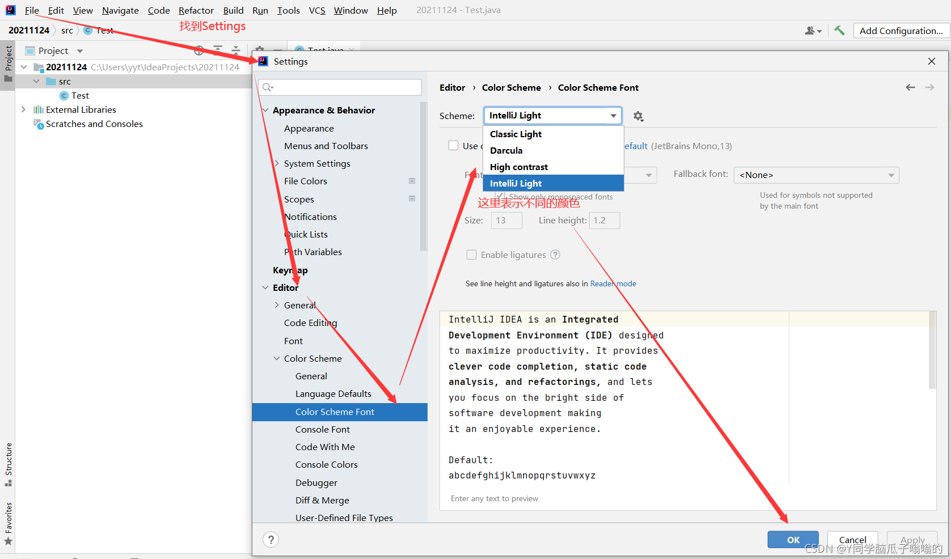Click the Color Scheme breadcrumb

click(x=512, y=87)
